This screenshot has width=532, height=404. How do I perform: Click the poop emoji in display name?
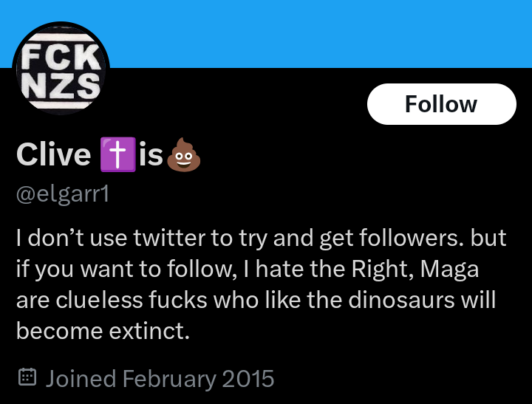(x=184, y=155)
